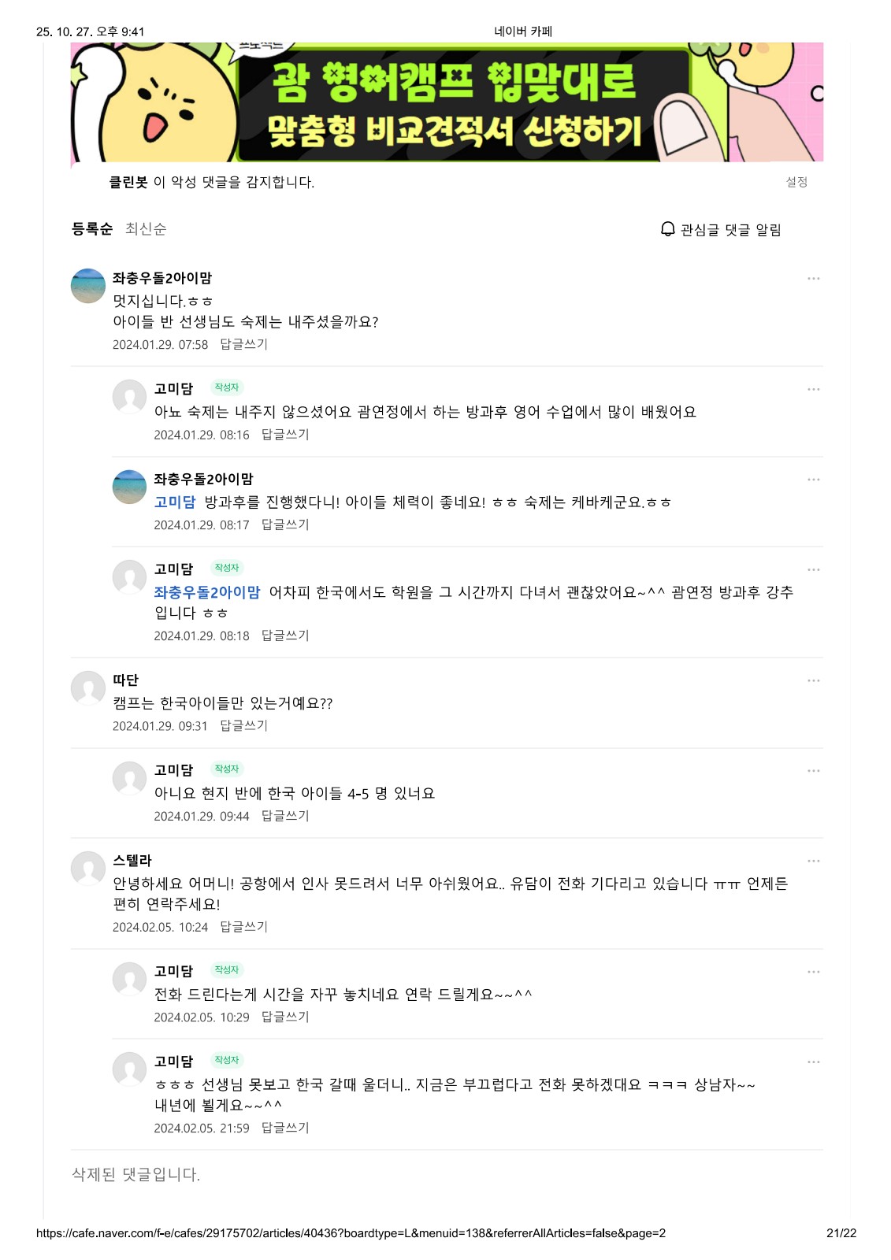Click 답글쓰기 under 스텔라's comment
The width and height of the screenshot is (891, 1260).
pyautogui.click(x=244, y=927)
